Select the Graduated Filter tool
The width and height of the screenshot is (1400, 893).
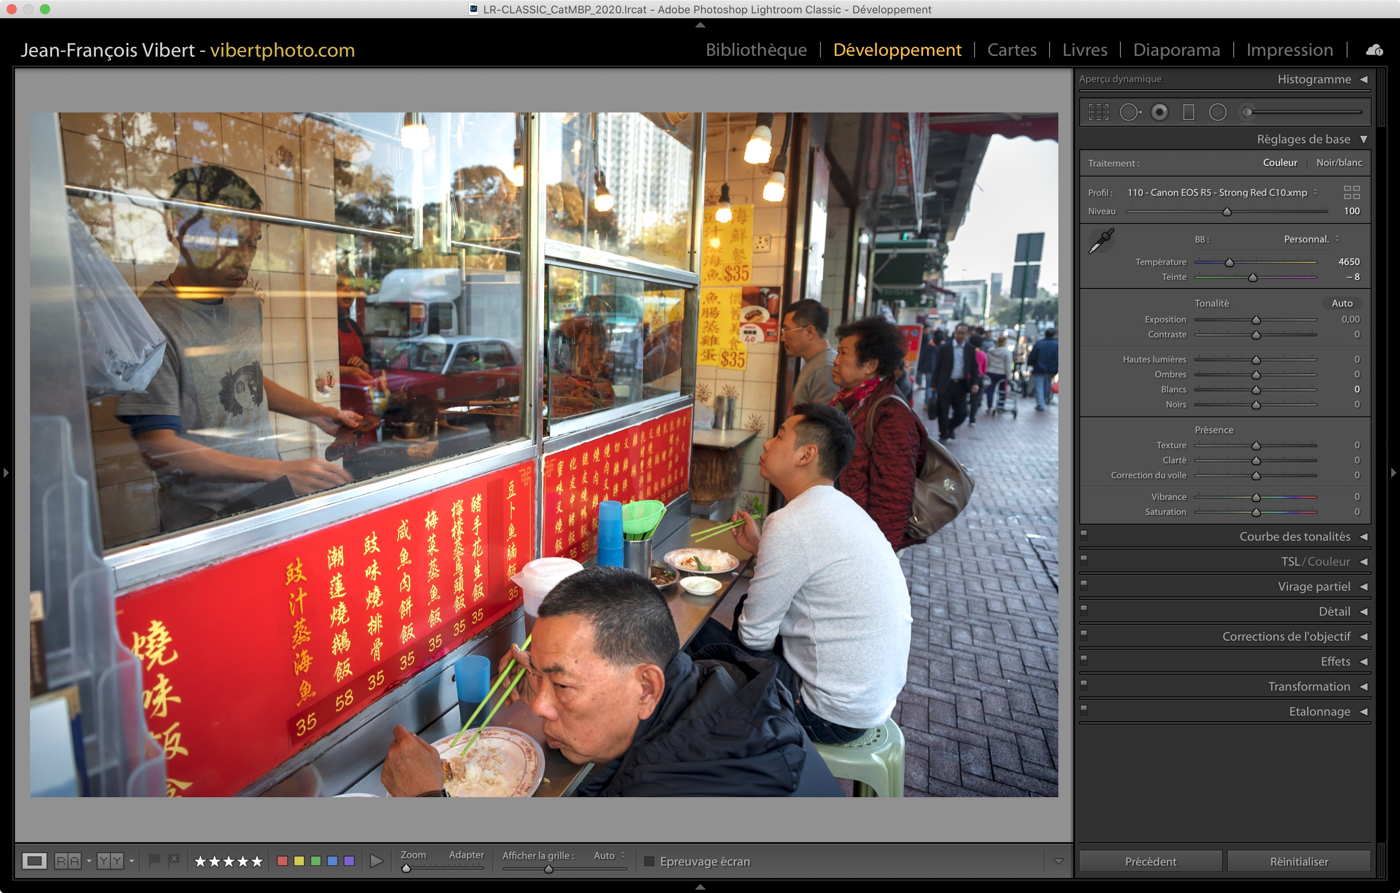(1188, 112)
